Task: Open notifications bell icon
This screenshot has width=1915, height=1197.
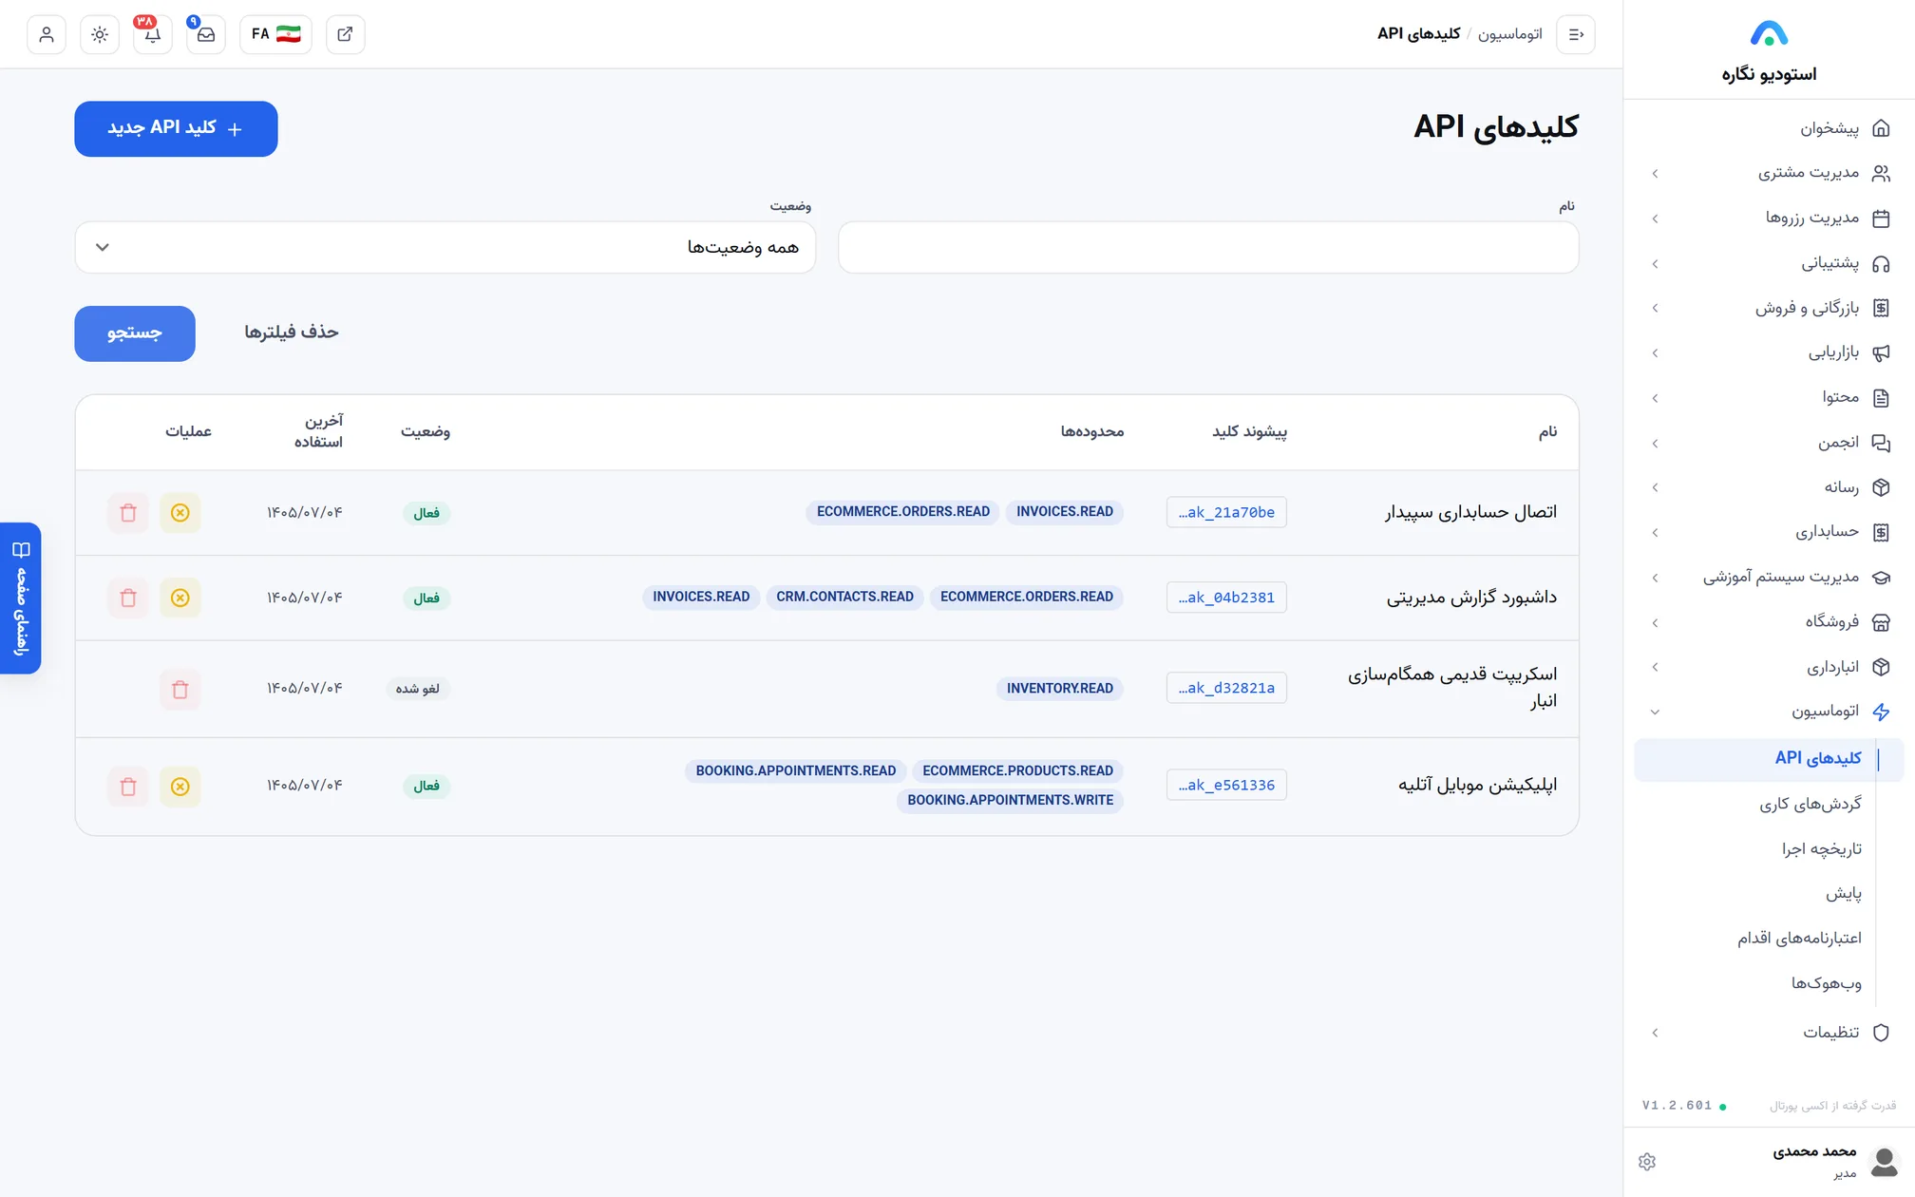Action: (x=153, y=34)
